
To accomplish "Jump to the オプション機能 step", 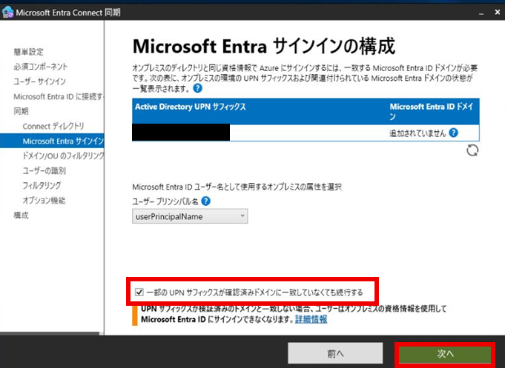I will click(44, 200).
